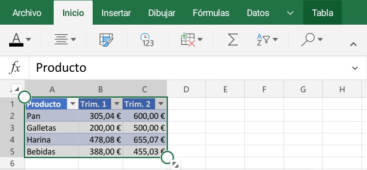This screenshot has width=367, height=170.
Task: Apply font color with A icon
Action: click(x=16, y=40)
